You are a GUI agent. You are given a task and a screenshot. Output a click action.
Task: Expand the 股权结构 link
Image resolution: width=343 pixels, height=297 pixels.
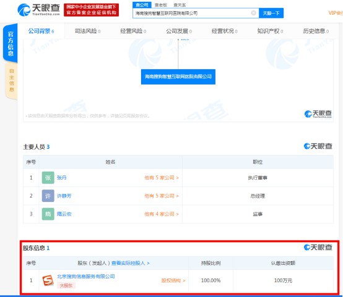(173, 280)
